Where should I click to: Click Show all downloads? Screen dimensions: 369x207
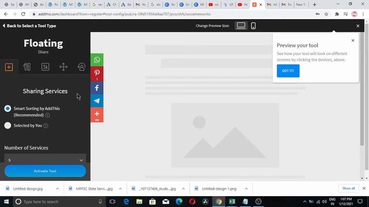(348, 188)
